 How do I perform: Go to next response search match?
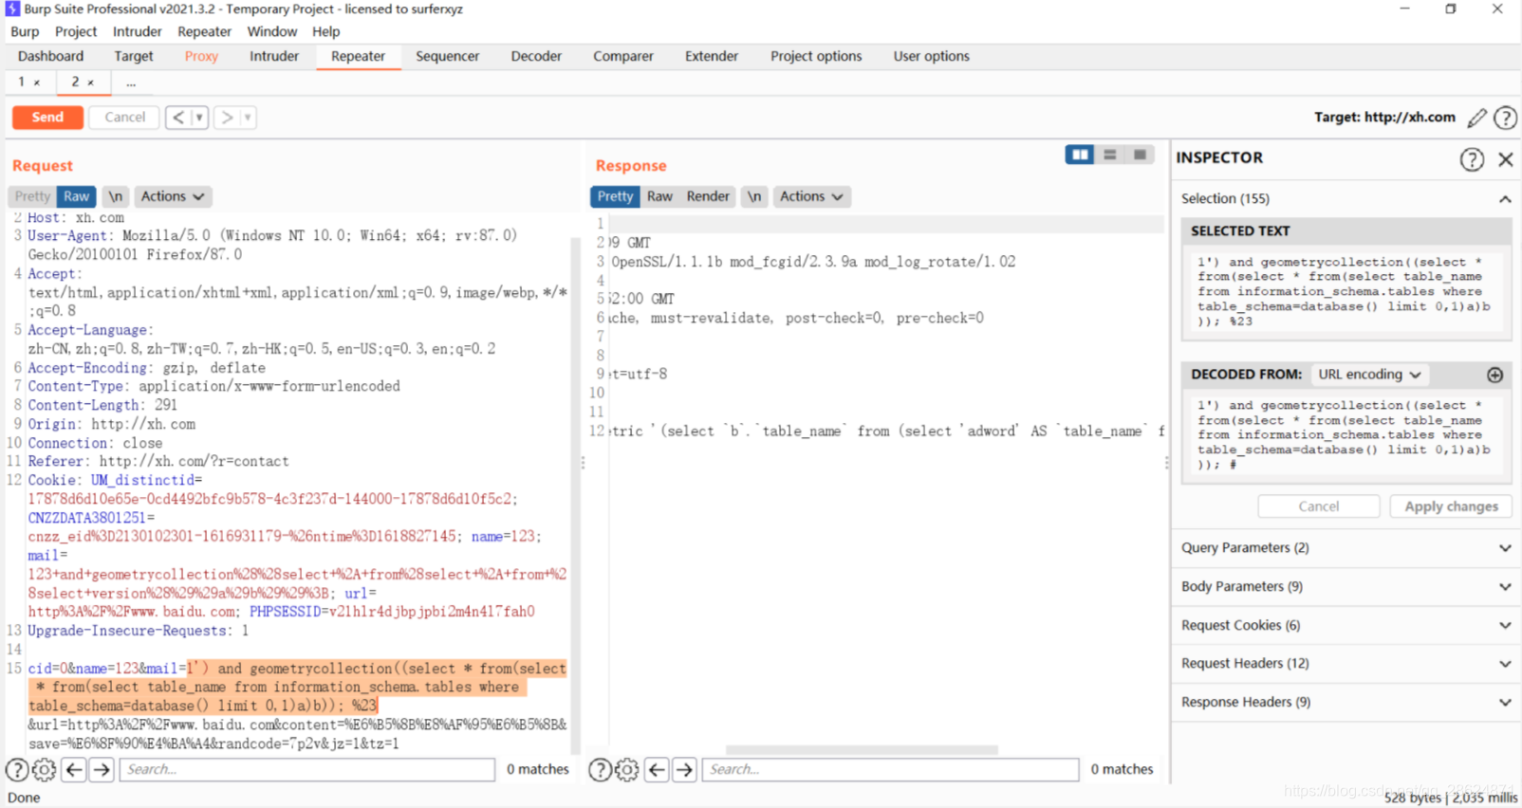coord(684,769)
